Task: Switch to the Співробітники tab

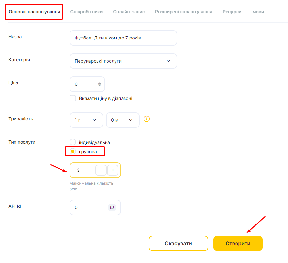Action: pos(87,12)
